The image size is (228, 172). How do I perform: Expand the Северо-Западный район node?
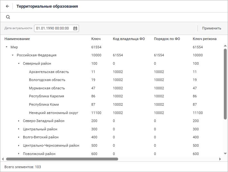(x=19, y=121)
